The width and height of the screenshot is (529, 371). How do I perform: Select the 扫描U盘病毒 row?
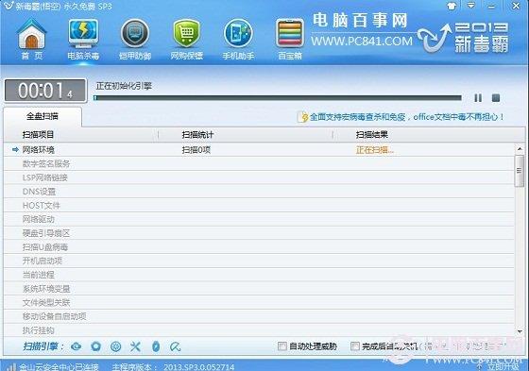tap(259, 247)
